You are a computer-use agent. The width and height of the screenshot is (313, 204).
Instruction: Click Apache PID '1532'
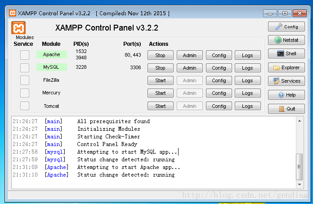coord(81,51)
